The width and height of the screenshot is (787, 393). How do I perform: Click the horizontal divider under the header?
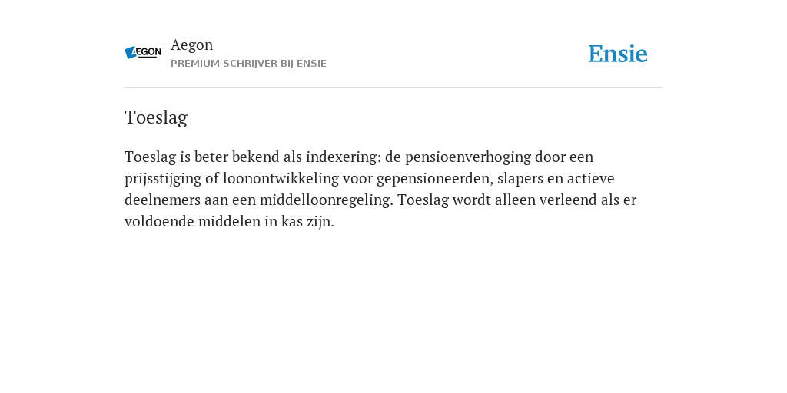pos(393,88)
